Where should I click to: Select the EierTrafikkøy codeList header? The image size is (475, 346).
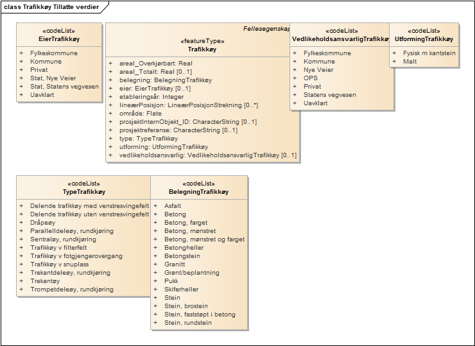pos(58,39)
